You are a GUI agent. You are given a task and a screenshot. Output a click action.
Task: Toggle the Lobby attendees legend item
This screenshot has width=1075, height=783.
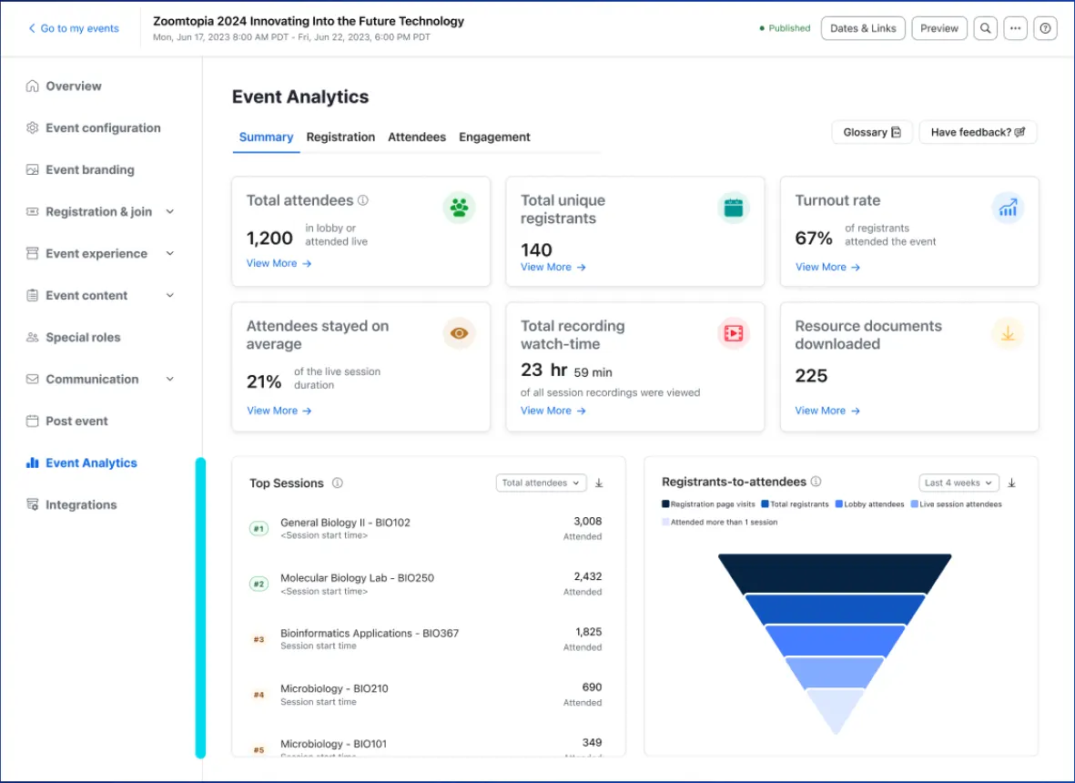(x=871, y=503)
